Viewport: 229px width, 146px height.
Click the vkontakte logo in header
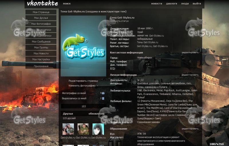click(42, 3)
